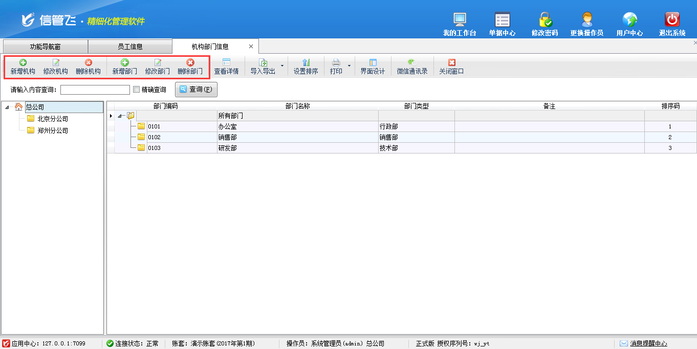Screen dimensions: 697x349
Task: Expand the 导入导出 dropdown arrow
Action: pos(282,66)
